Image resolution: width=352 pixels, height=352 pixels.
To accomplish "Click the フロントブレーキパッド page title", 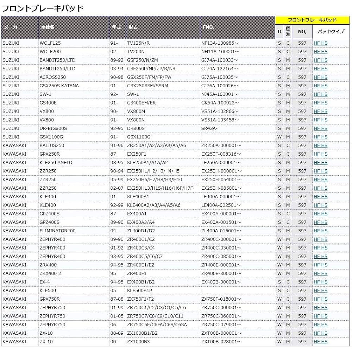I will pos(43,8).
